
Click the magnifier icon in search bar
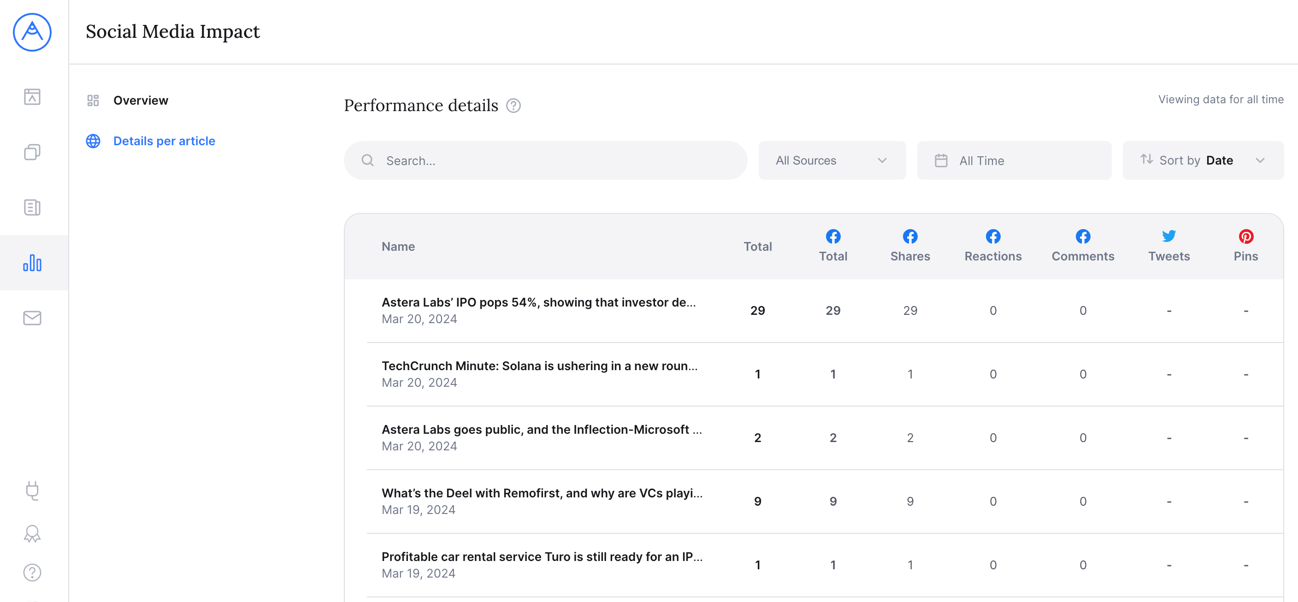(x=368, y=160)
